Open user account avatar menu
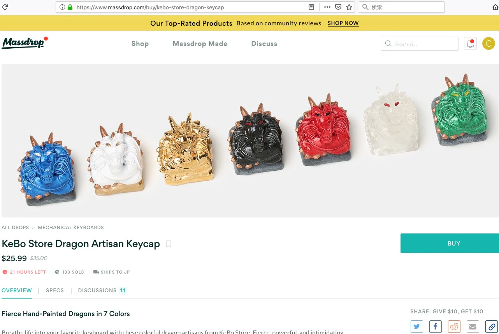This screenshot has width=499, height=334. pos(488,44)
